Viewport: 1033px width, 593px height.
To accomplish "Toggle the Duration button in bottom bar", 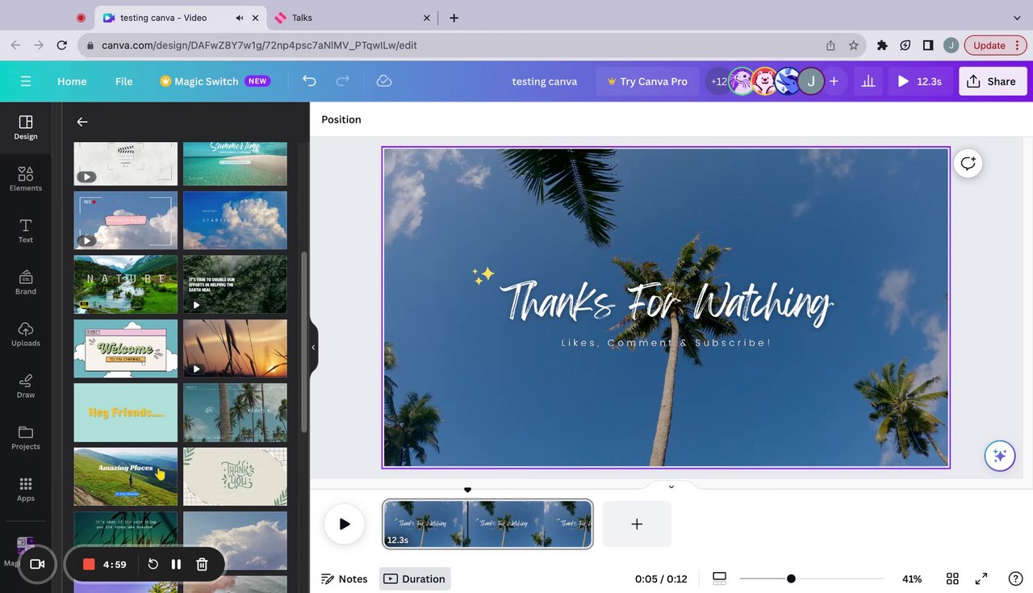I will (415, 578).
